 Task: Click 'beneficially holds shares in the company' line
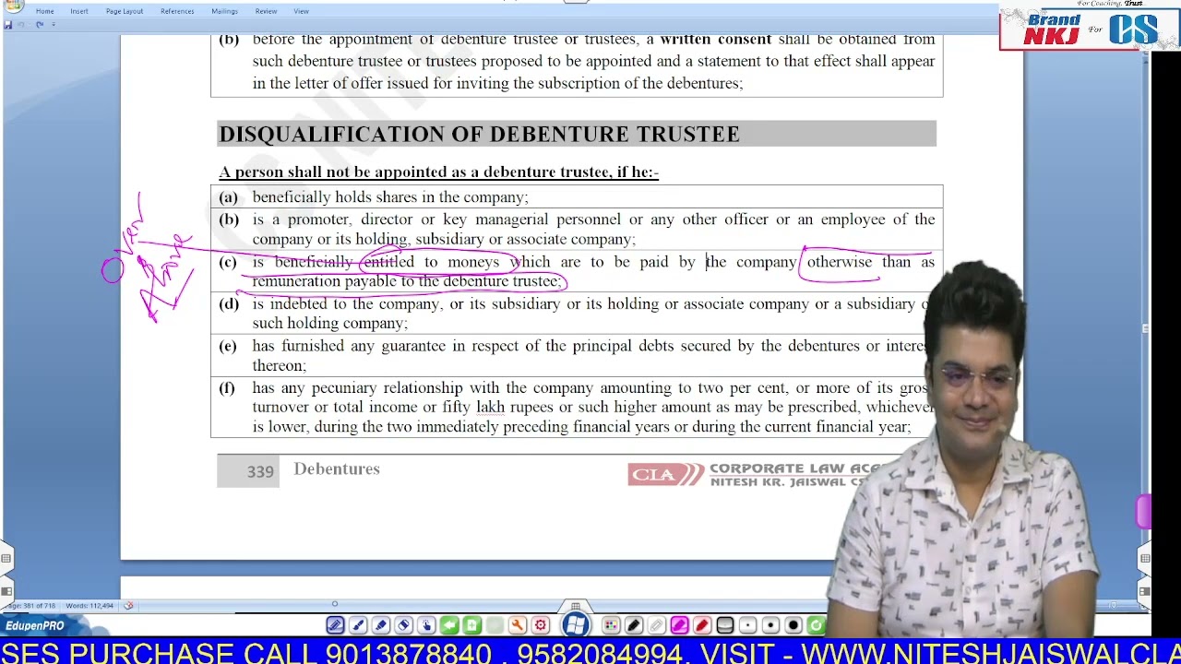[389, 197]
